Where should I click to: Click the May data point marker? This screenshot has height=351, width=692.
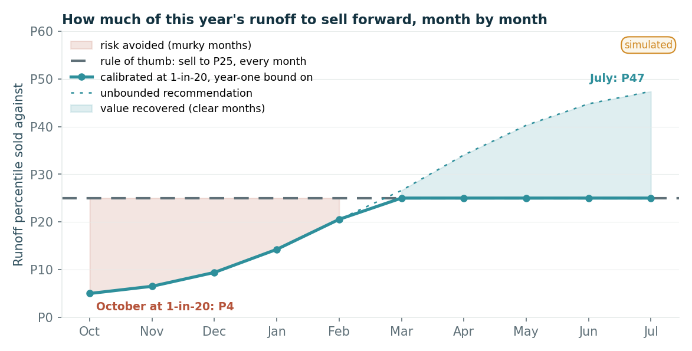tap(526, 199)
